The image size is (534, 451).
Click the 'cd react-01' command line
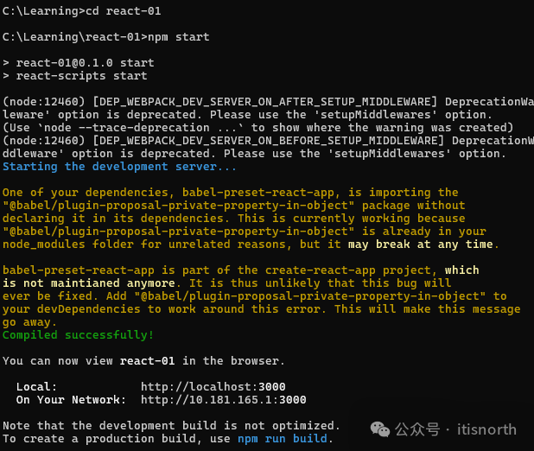[x=82, y=10]
